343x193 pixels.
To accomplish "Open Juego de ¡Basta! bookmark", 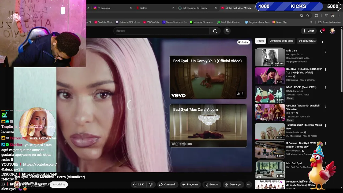I will pos(257,22).
